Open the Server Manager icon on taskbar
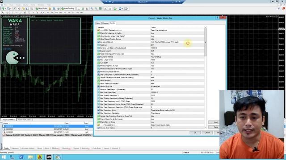The height and width of the screenshot is (160, 286). coord(12,157)
